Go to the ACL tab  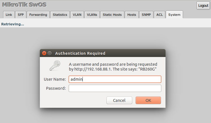coord(160,15)
